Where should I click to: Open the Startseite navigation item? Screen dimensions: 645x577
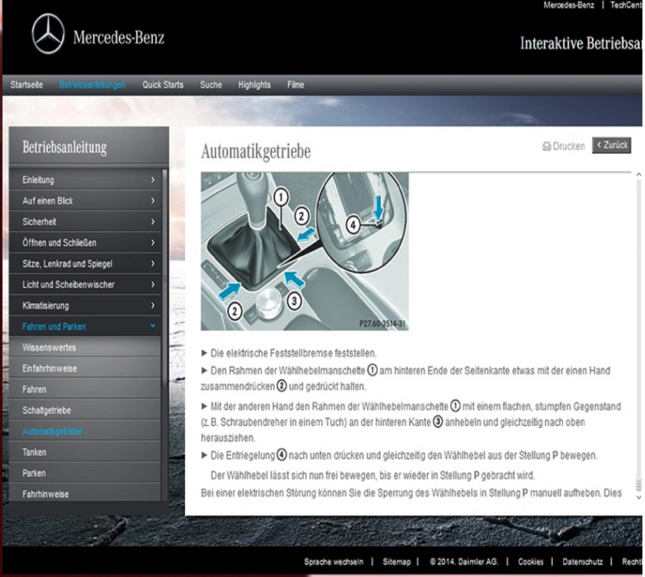pos(27,85)
